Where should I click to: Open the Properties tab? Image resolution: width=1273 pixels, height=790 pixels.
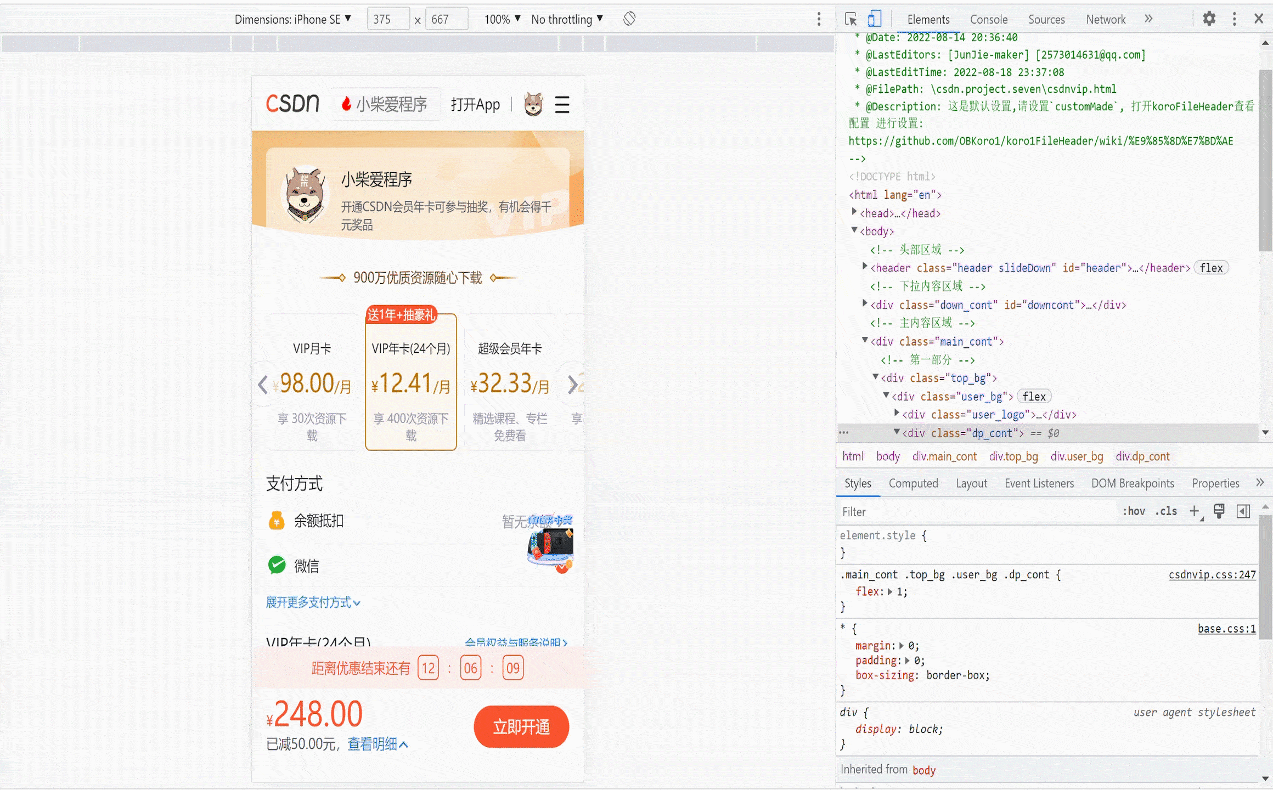1215,483
